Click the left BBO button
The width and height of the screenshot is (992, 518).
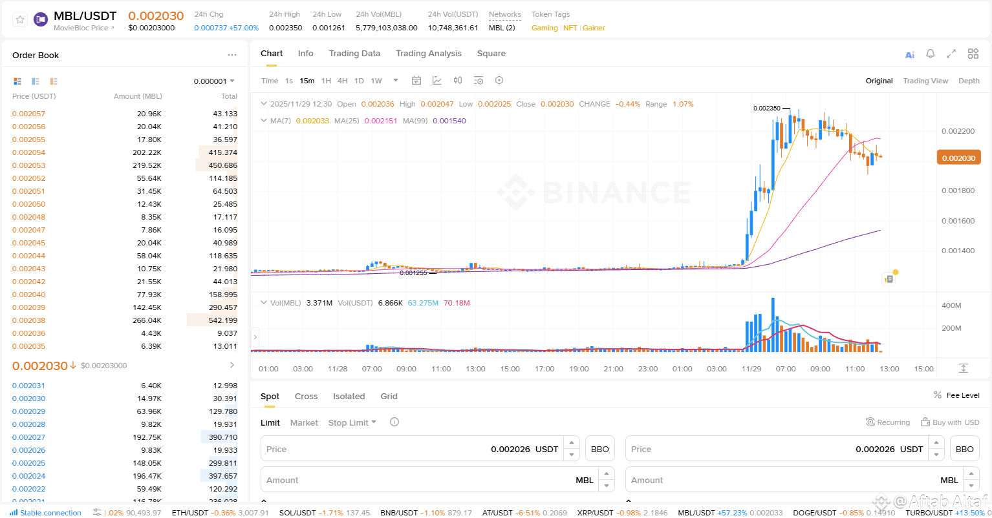click(x=600, y=449)
